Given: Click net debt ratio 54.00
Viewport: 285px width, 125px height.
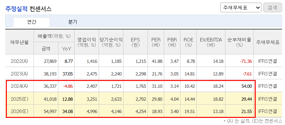Looking at the screenshot, I should pyautogui.click(x=247, y=86).
